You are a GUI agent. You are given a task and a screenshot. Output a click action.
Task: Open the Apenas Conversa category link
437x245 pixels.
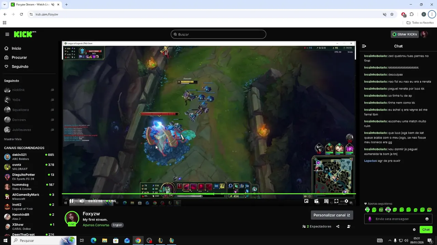tap(96, 225)
